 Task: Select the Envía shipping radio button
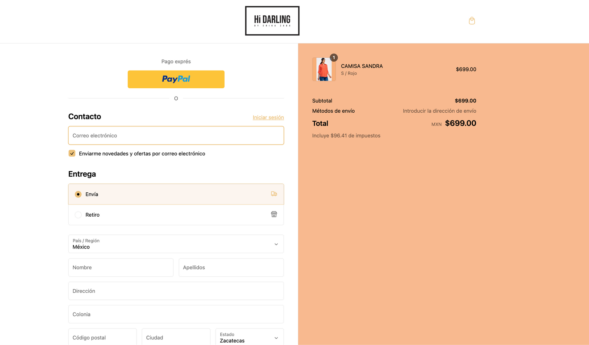(x=78, y=194)
